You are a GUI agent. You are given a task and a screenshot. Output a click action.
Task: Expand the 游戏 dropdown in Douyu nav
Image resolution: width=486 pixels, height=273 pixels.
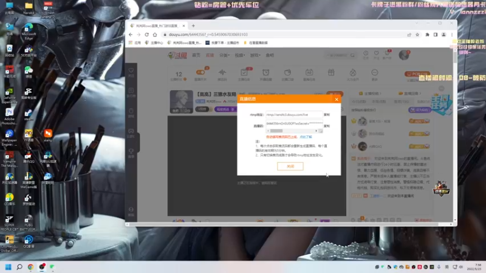[255, 55]
